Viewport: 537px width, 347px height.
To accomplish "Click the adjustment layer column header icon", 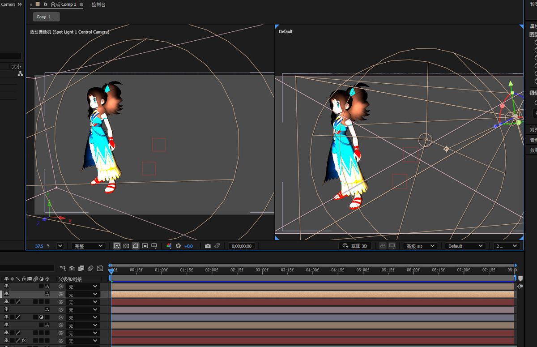I will point(41,279).
